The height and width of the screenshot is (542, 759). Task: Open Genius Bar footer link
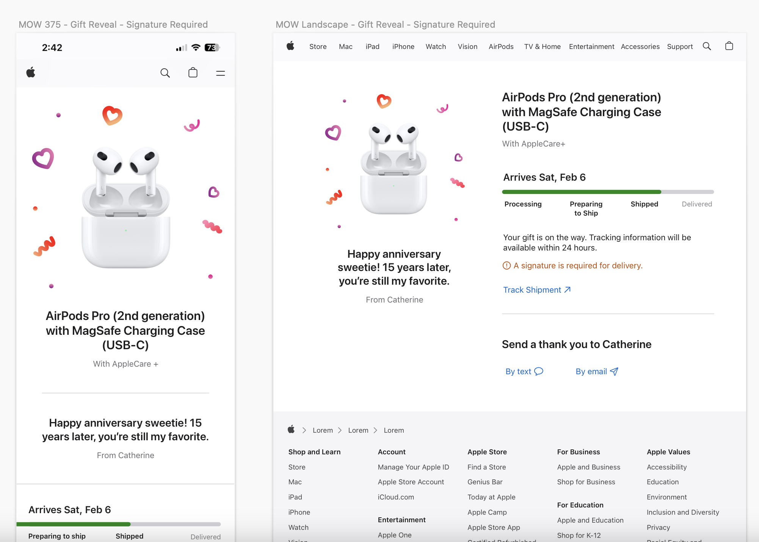[x=485, y=482]
